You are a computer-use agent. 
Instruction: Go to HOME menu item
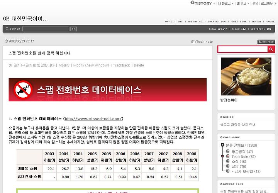point(168,22)
